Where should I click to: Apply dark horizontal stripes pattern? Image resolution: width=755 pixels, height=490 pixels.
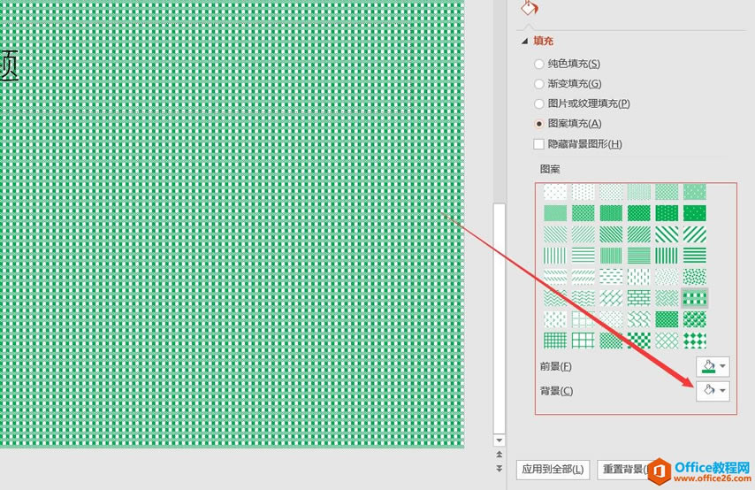coord(695,256)
